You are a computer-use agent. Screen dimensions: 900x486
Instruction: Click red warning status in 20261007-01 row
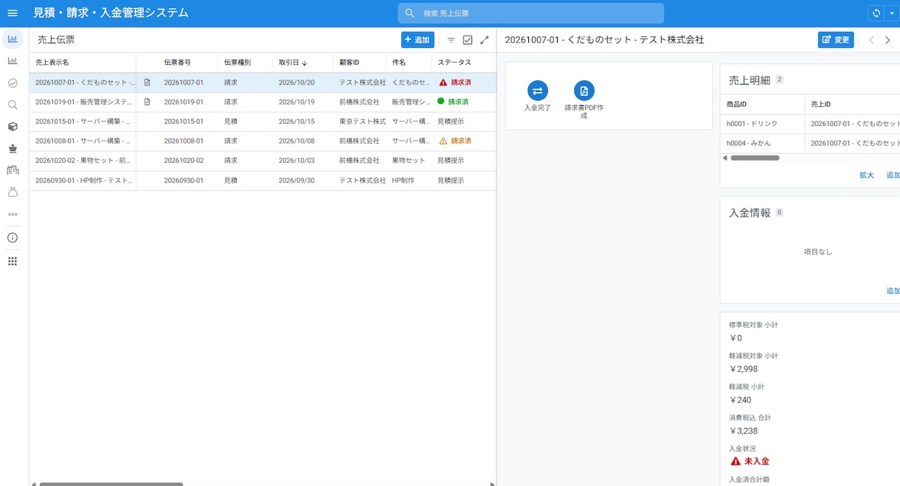(x=454, y=82)
